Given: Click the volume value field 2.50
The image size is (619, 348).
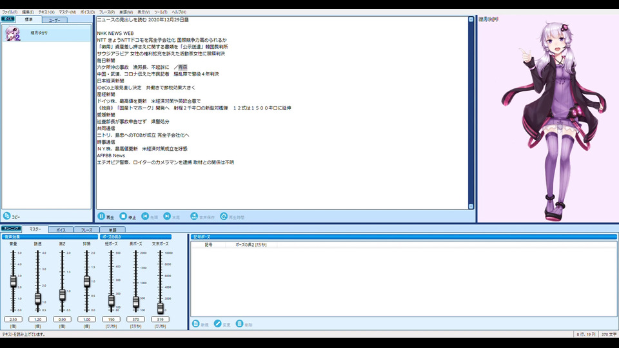Looking at the screenshot, I should tap(14, 319).
